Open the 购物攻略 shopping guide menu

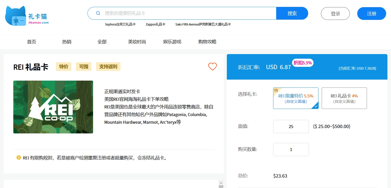coord(207,42)
